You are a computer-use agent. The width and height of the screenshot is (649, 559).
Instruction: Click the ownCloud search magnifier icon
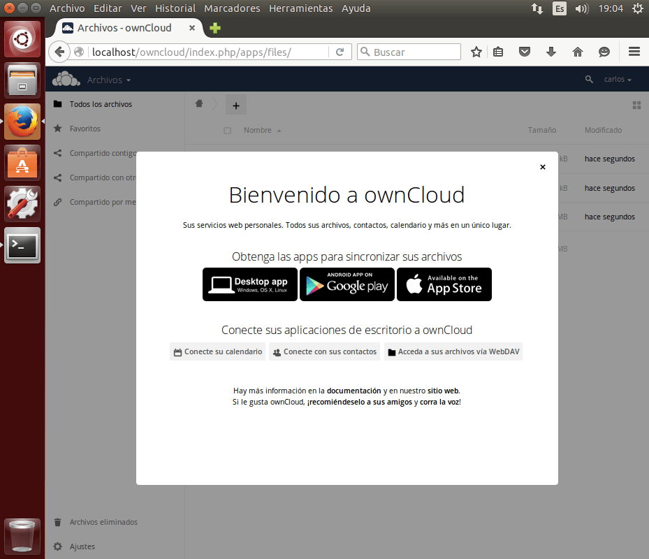pos(588,79)
